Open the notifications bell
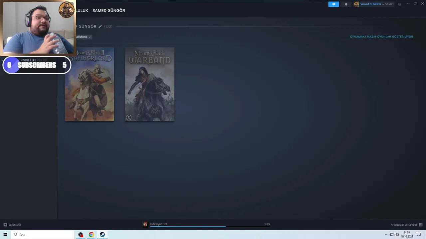 tap(346, 4)
